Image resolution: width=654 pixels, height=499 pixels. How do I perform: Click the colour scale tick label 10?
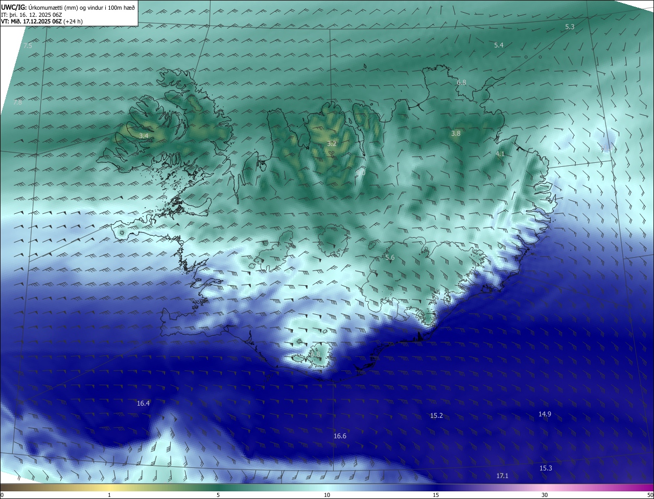(327, 495)
